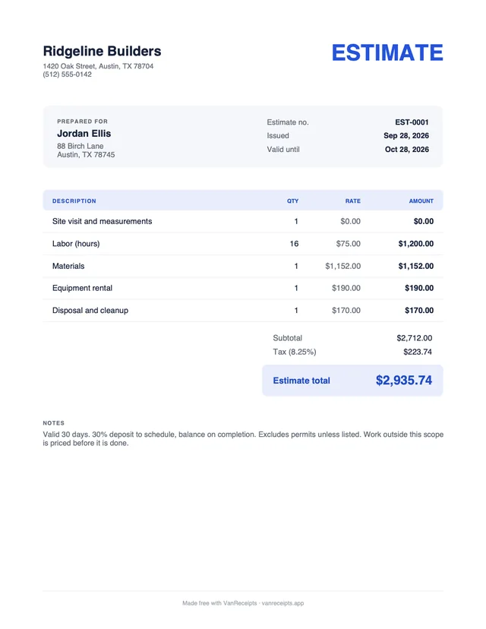Click the Issued label
Screen dimensions: 486x629
pos(278,135)
